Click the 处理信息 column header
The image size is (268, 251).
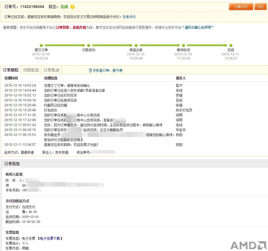tap(51, 78)
